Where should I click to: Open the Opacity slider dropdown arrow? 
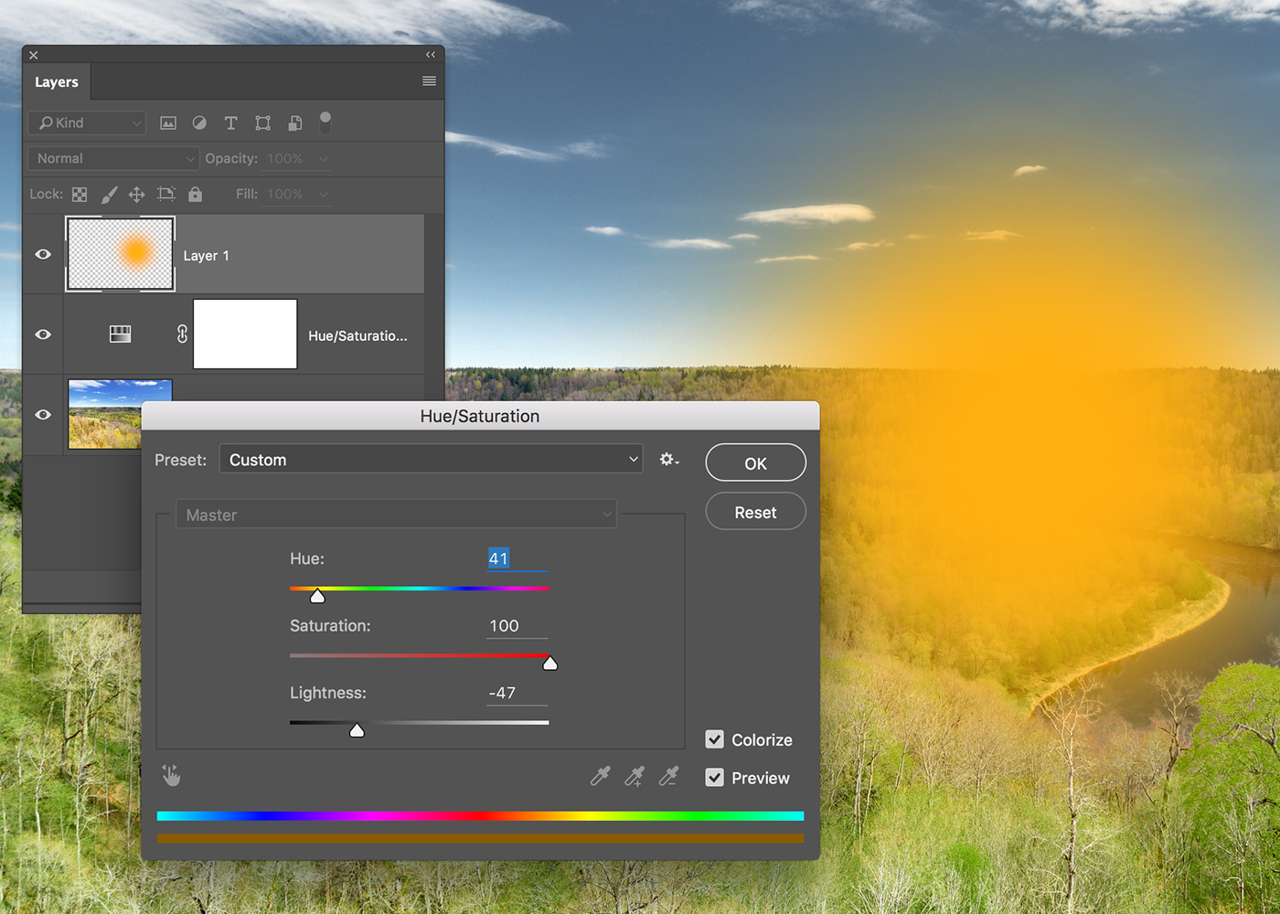(323, 159)
